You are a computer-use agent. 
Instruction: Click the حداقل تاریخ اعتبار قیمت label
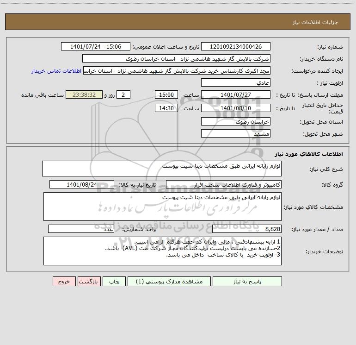pyautogui.click(x=323, y=108)
